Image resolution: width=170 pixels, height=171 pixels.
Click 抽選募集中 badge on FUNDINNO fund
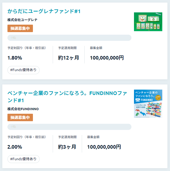coord(20,117)
